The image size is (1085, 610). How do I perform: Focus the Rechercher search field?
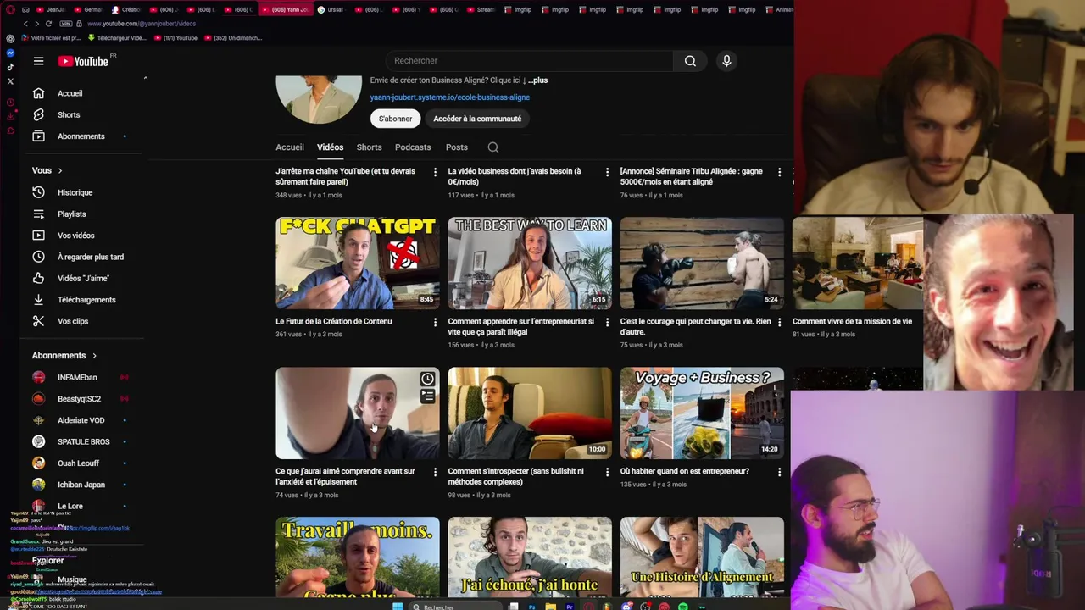coord(530,60)
